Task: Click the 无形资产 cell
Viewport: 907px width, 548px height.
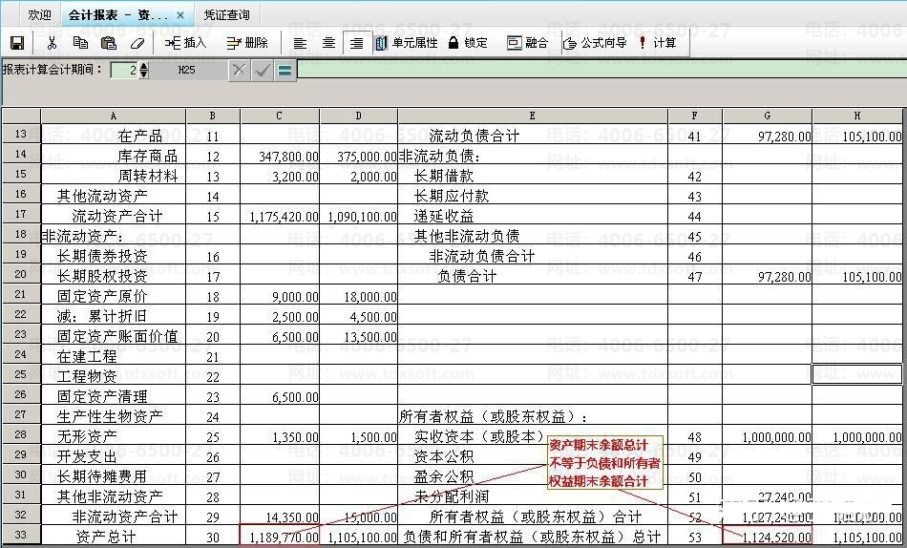Action: pos(114,435)
